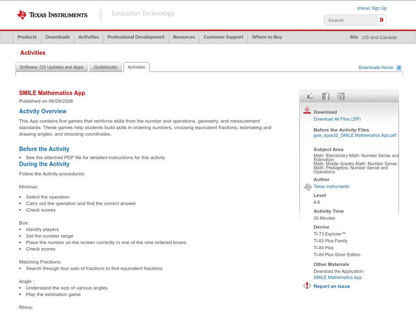This screenshot has height=311, width=416.
Task: Click the Report an Issue warning icon
Action: tap(307, 286)
